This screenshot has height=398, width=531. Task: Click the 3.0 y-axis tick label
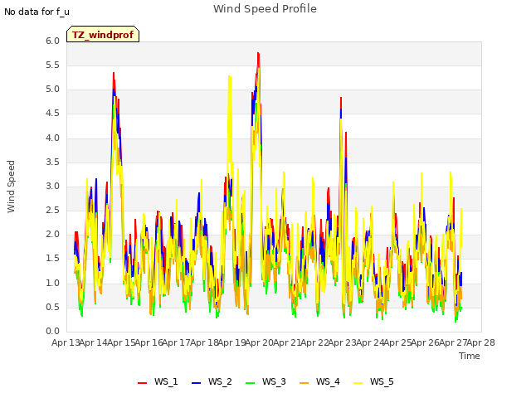pos(53,186)
